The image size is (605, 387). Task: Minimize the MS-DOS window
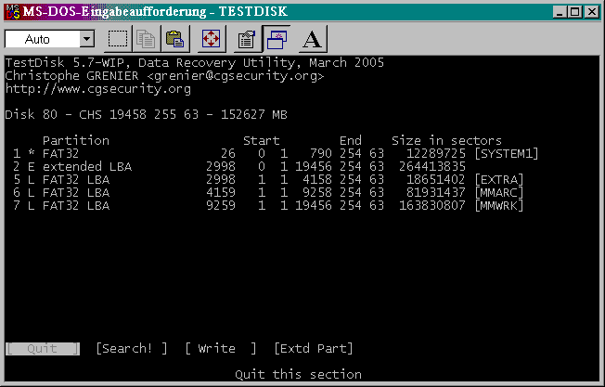pos(560,12)
